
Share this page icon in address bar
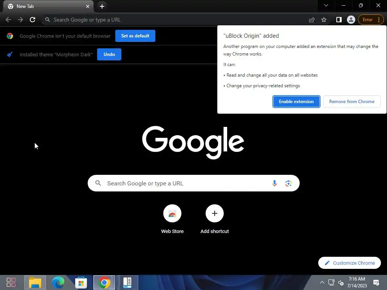click(x=312, y=20)
